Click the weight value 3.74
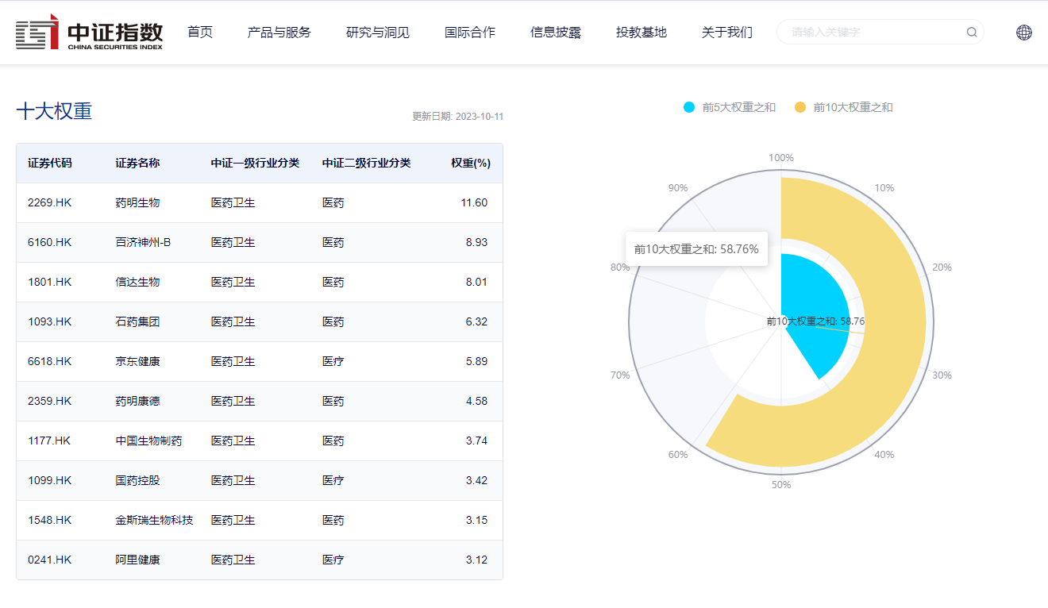The image size is (1048, 608). [476, 441]
